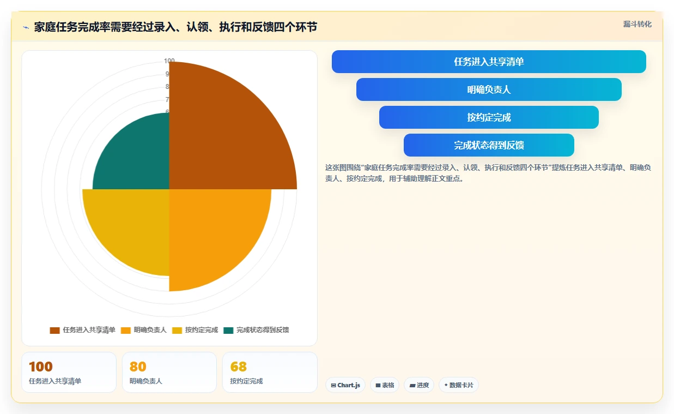674x414 pixels.
Task: Click the chart axis label 100
Action: click(x=169, y=61)
